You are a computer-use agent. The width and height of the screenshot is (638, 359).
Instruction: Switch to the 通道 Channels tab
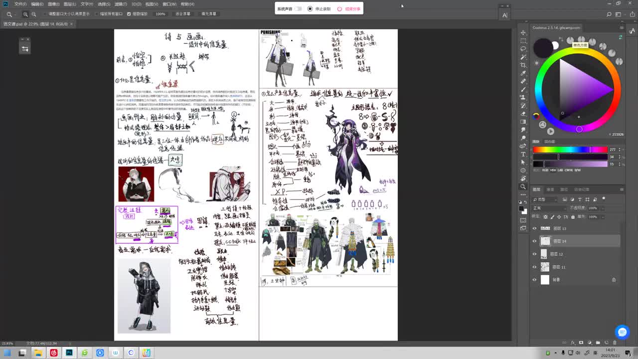point(550,189)
